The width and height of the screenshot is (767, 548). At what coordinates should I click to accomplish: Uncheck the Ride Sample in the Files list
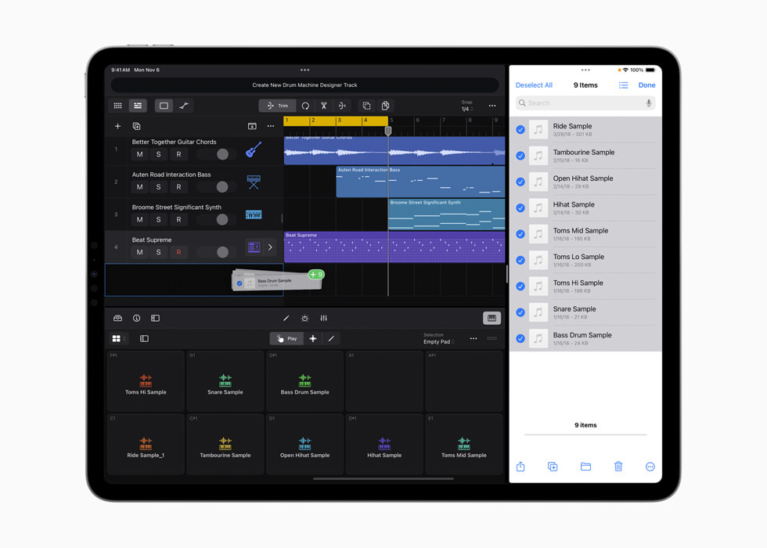[x=520, y=129]
